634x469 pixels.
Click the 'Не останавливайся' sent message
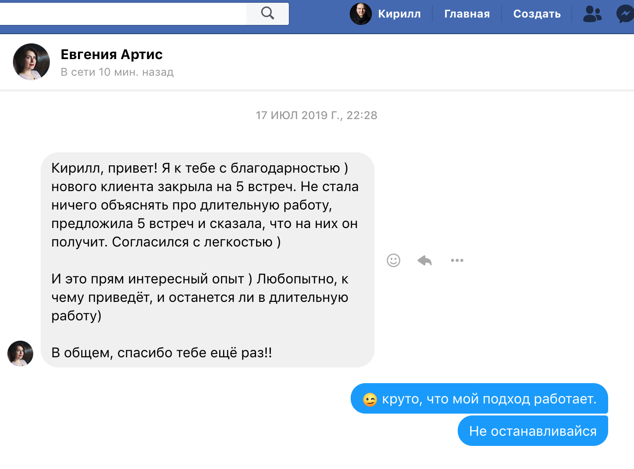[532, 431]
